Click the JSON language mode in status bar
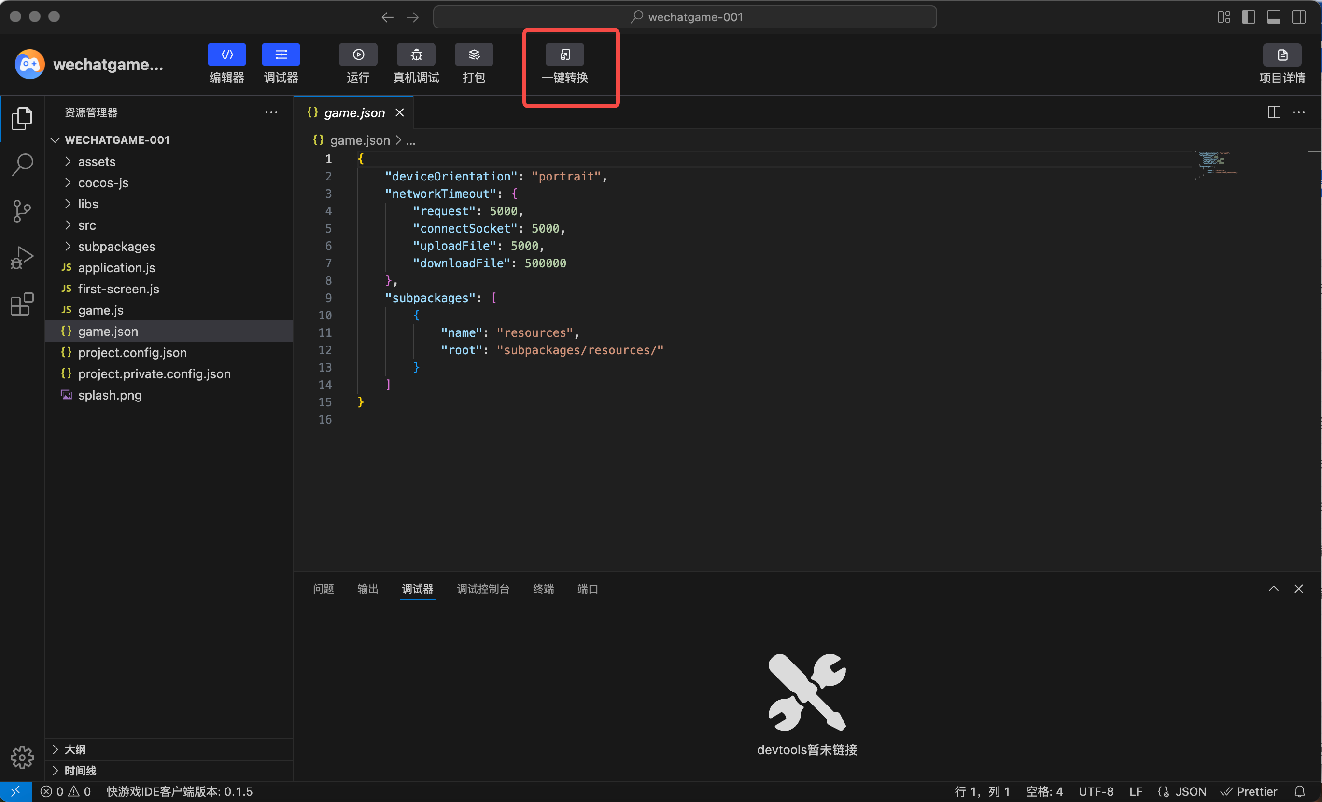Image resolution: width=1322 pixels, height=802 pixels. pos(1190,791)
